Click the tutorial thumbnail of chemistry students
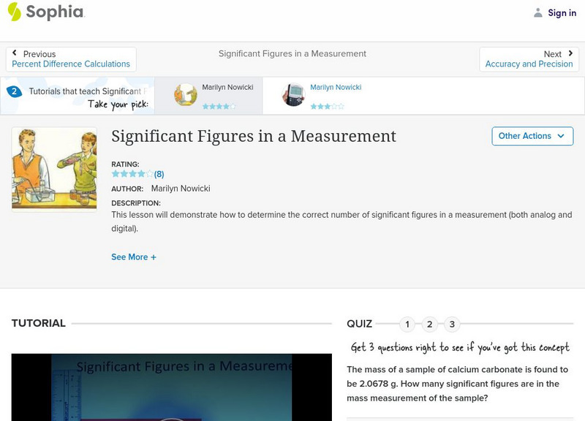The image size is (585, 421). click(54, 170)
